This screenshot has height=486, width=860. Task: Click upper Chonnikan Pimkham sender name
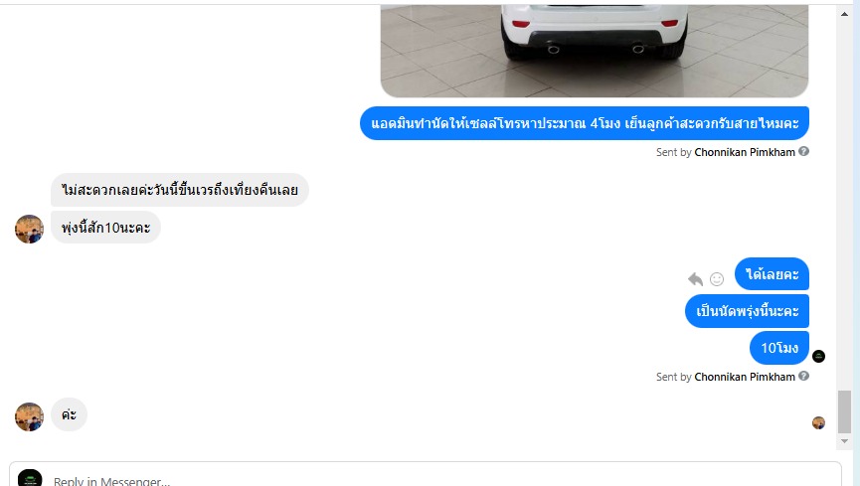coord(745,152)
